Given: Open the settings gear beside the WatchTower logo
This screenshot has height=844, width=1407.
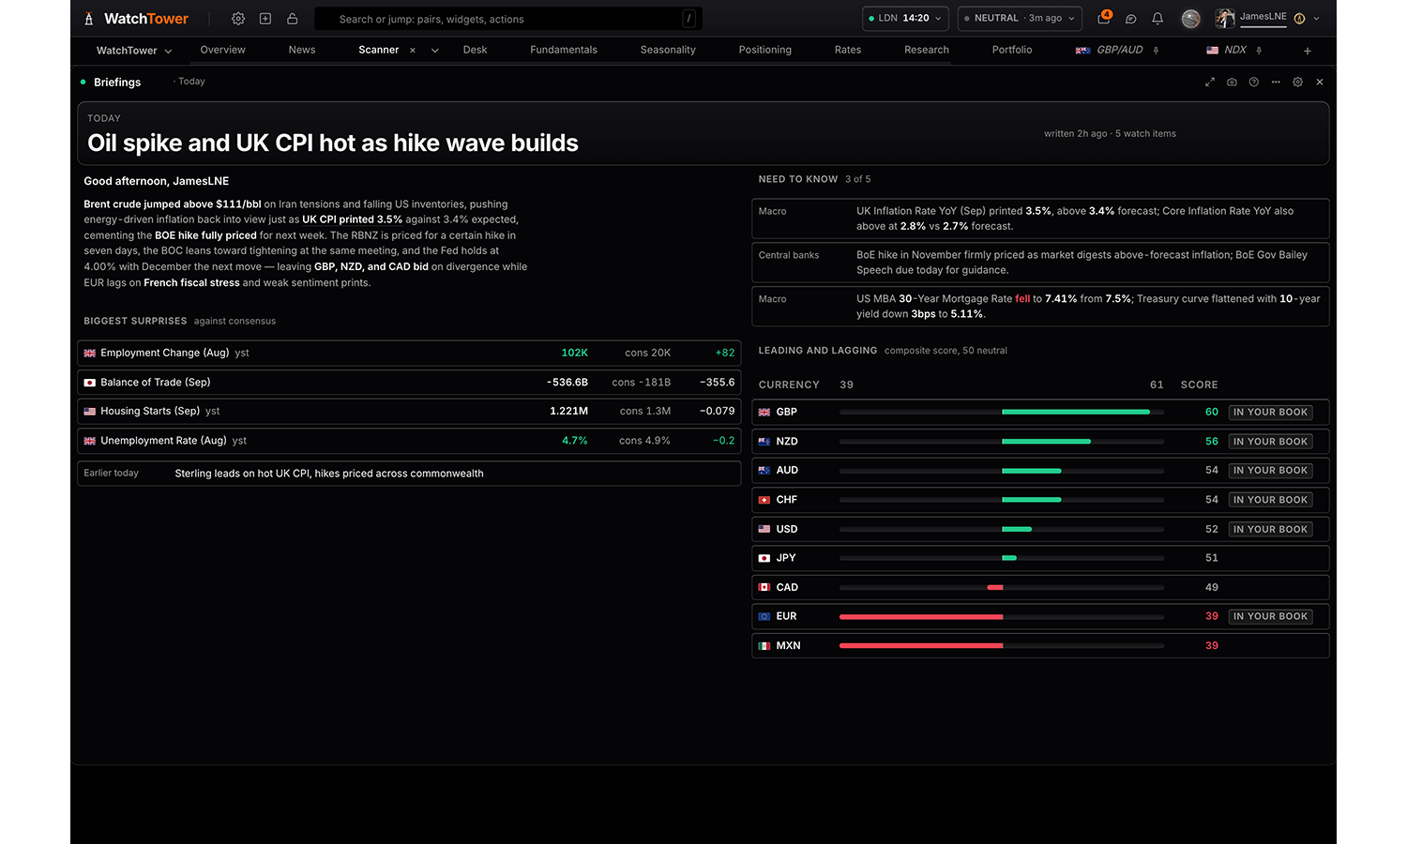Looking at the screenshot, I should tap(238, 19).
